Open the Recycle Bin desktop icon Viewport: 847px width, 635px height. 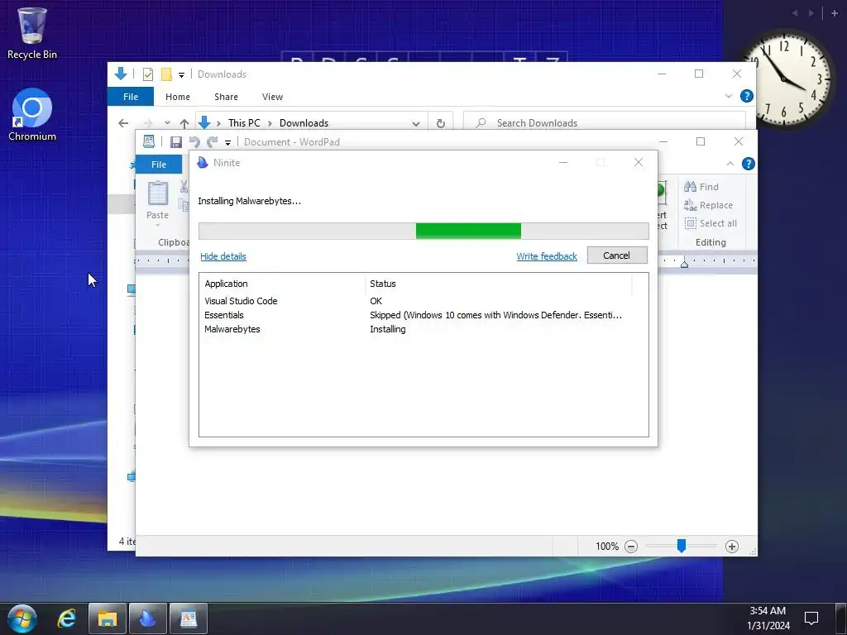coord(32,32)
